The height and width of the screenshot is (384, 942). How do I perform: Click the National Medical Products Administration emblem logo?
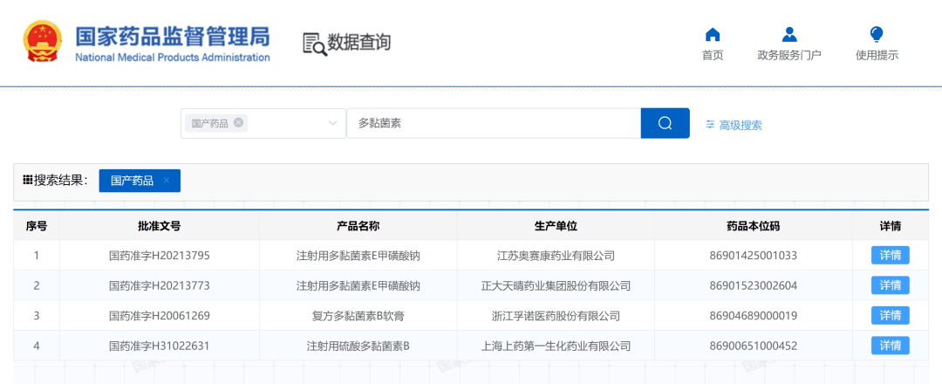click(43, 42)
